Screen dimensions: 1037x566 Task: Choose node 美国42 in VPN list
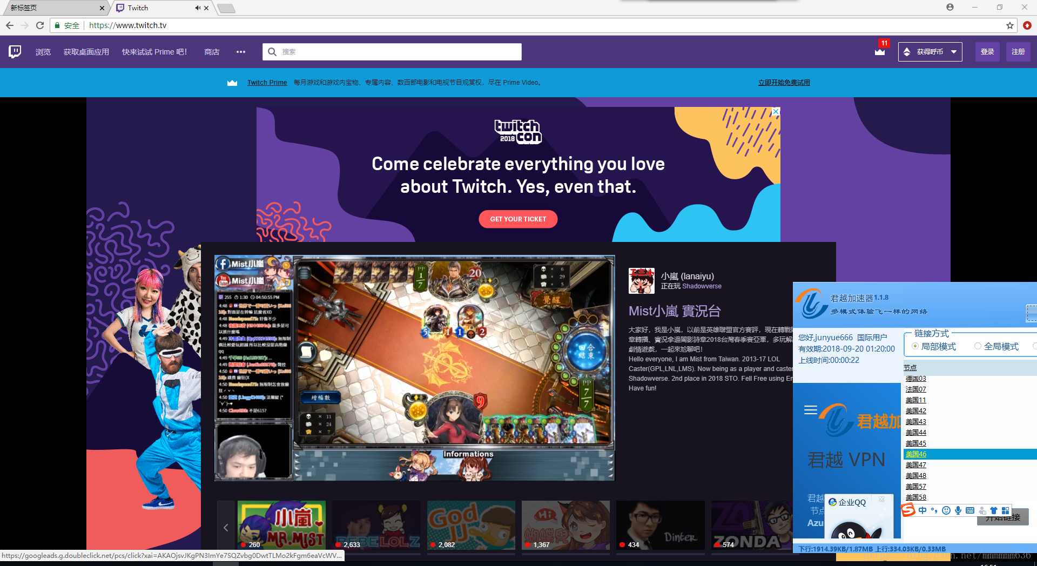point(915,411)
